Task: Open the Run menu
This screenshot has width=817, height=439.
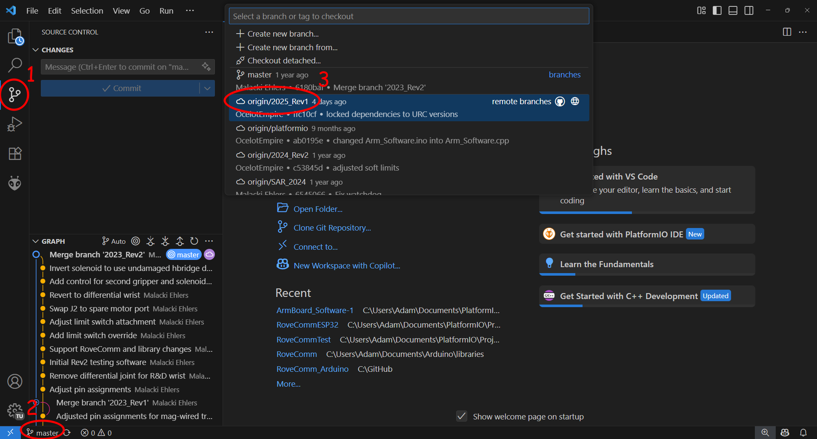Action: pyautogui.click(x=166, y=11)
